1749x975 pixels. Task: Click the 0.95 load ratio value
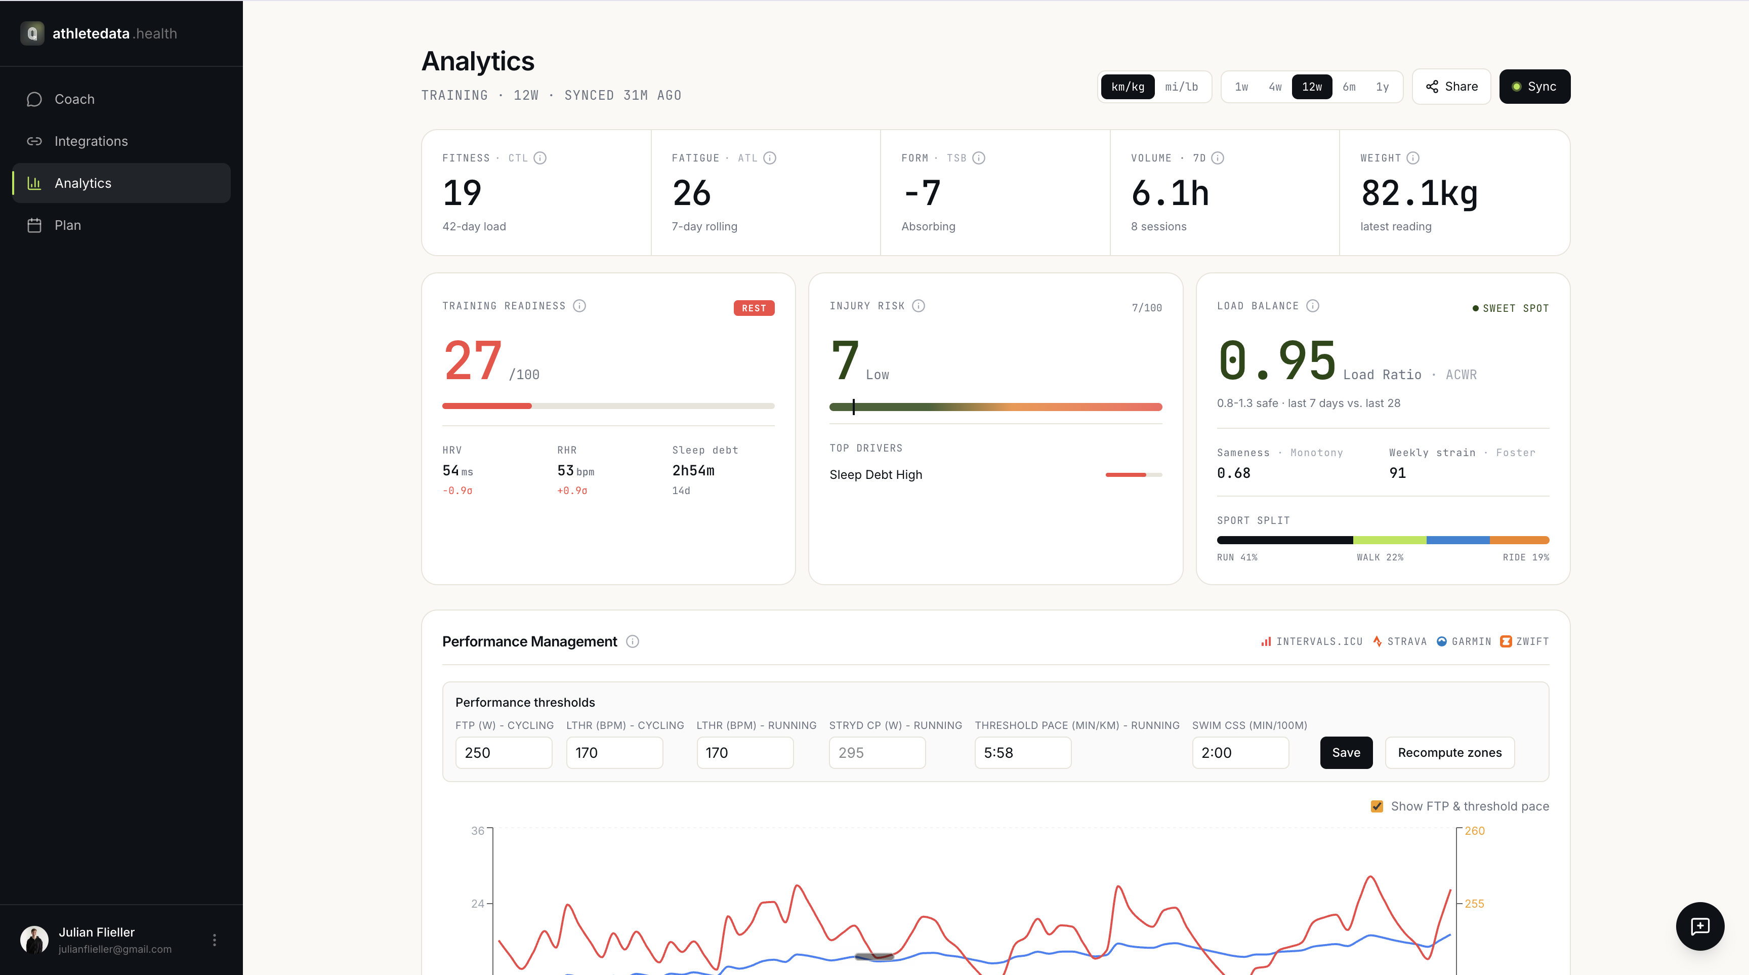coord(1276,360)
